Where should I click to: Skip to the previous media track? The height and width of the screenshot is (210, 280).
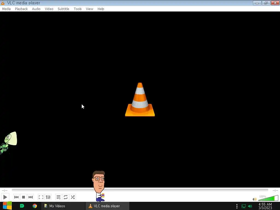(16, 197)
